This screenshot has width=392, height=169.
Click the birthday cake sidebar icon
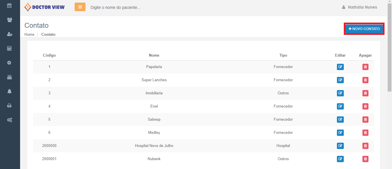pyautogui.click(x=9, y=77)
